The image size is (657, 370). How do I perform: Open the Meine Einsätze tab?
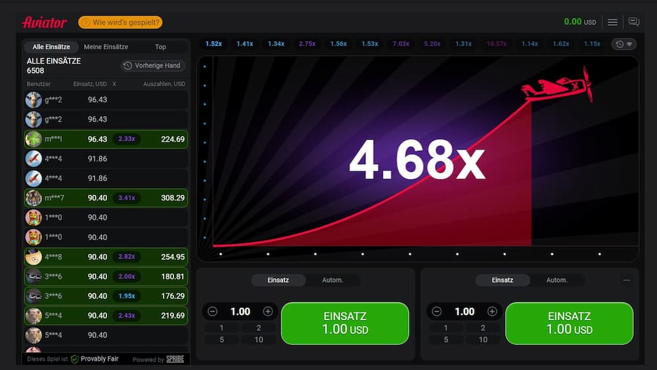point(106,47)
